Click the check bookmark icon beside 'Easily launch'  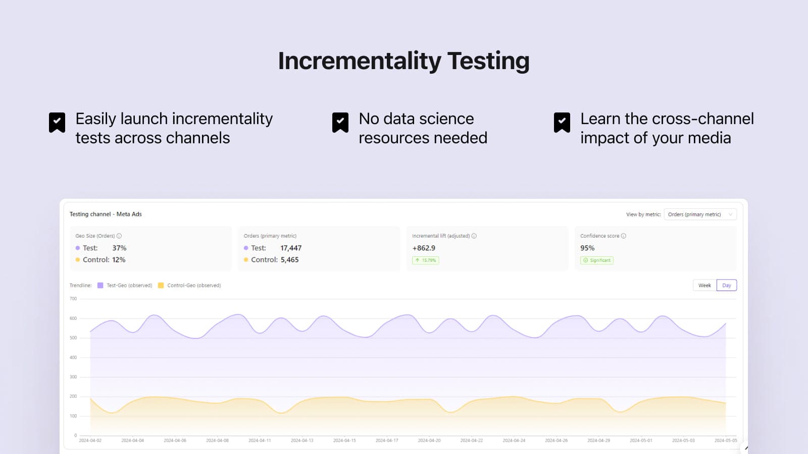point(57,122)
